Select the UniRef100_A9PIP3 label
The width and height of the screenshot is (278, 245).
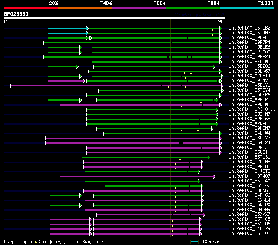[249, 100]
